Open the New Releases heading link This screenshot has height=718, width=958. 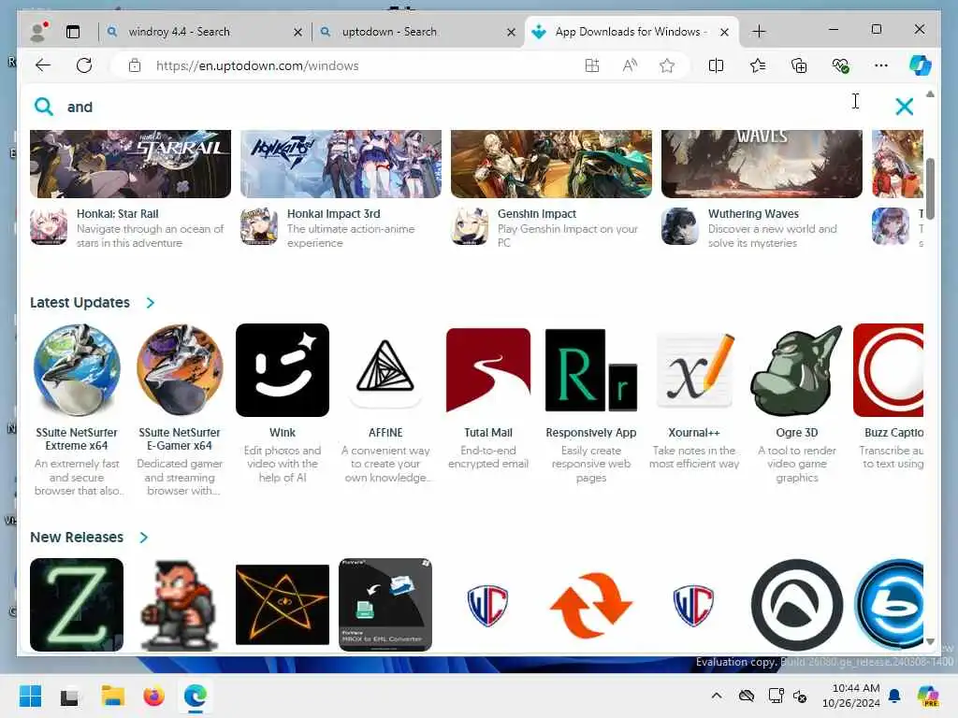click(x=77, y=538)
